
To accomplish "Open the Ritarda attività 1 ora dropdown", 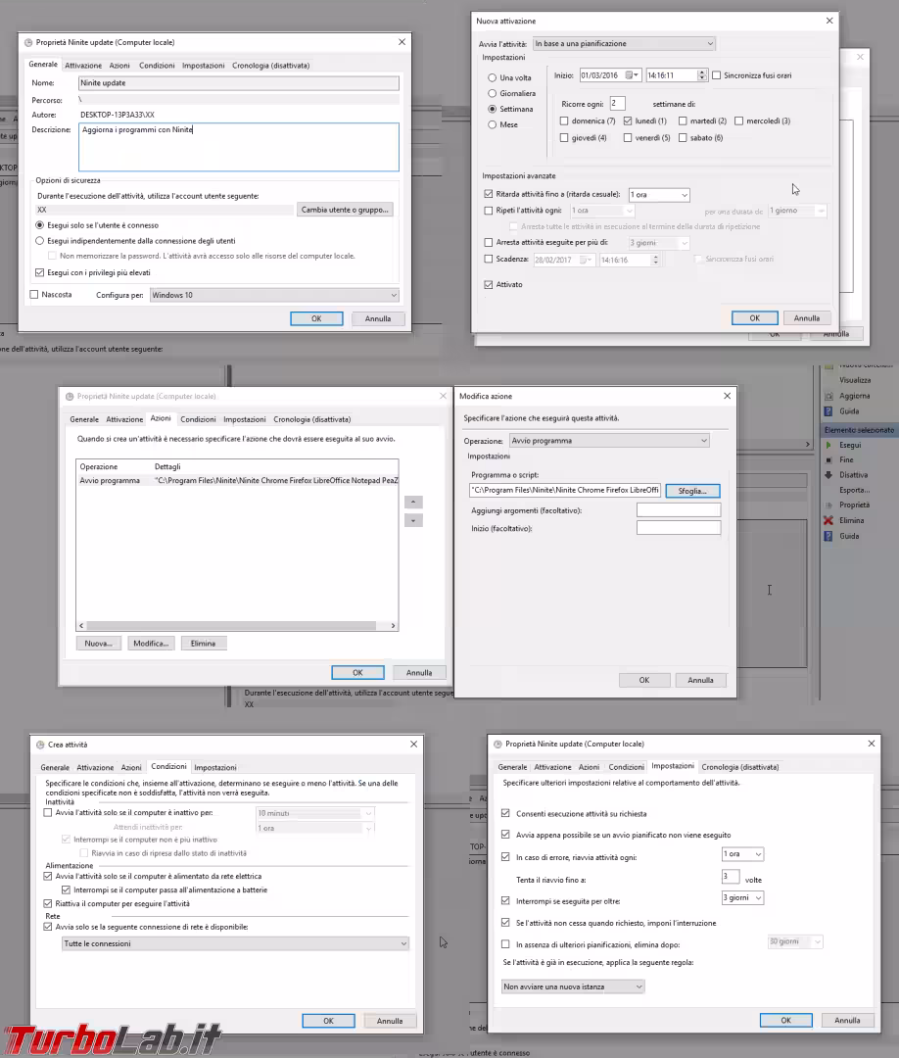I will tap(659, 195).
